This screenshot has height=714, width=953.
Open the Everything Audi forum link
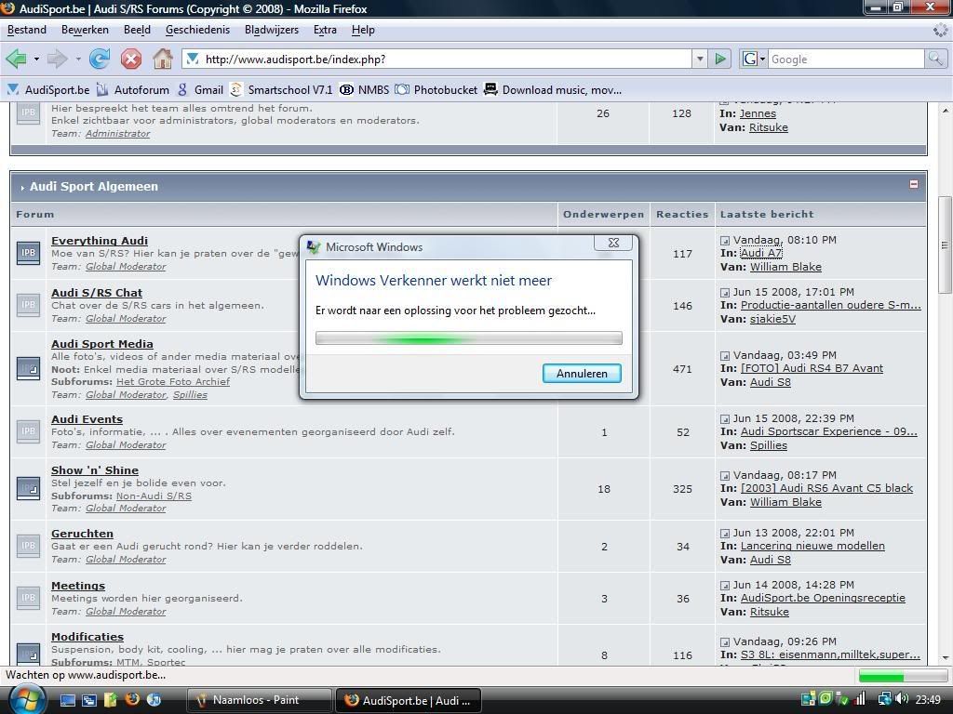click(100, 241)
